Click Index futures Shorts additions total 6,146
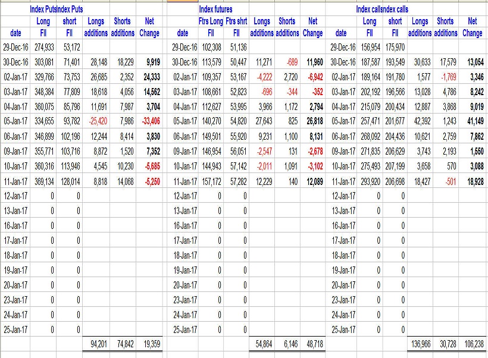Screen dimensions: 488x358 (x=287, y=344)
